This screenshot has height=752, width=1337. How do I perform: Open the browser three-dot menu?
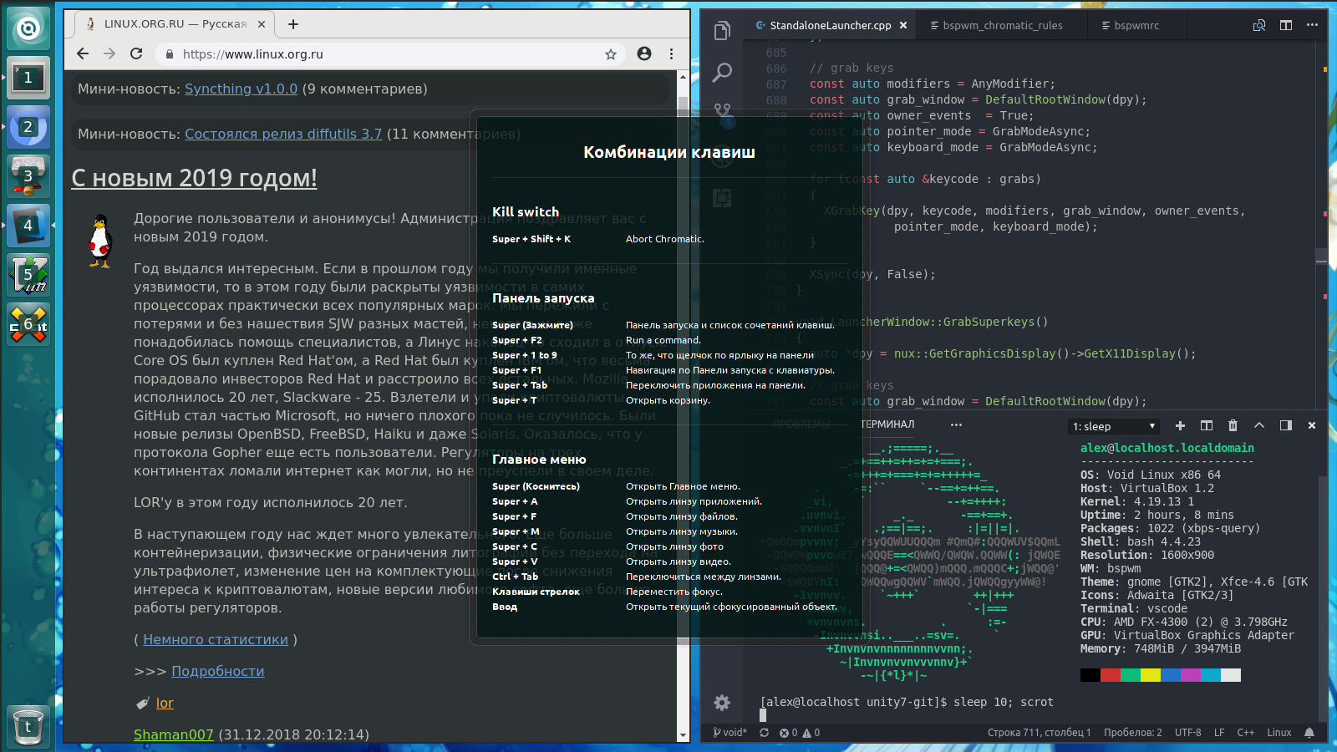[671, 53]
